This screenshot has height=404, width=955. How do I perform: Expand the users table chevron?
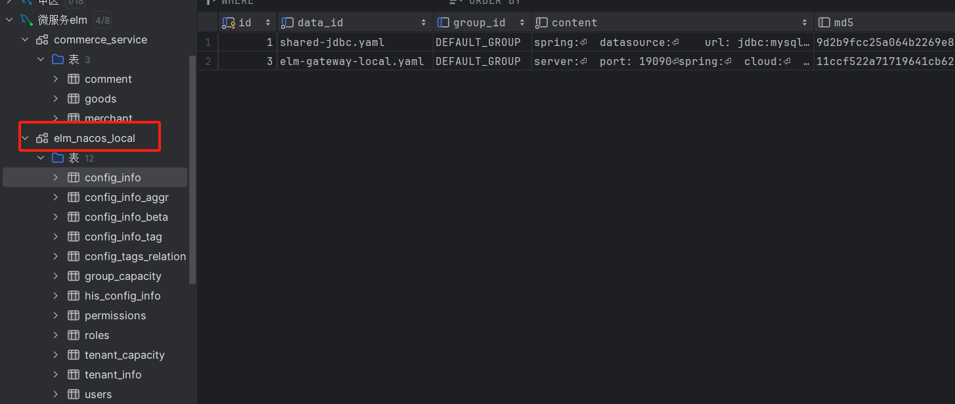click(x=56, y=394)
